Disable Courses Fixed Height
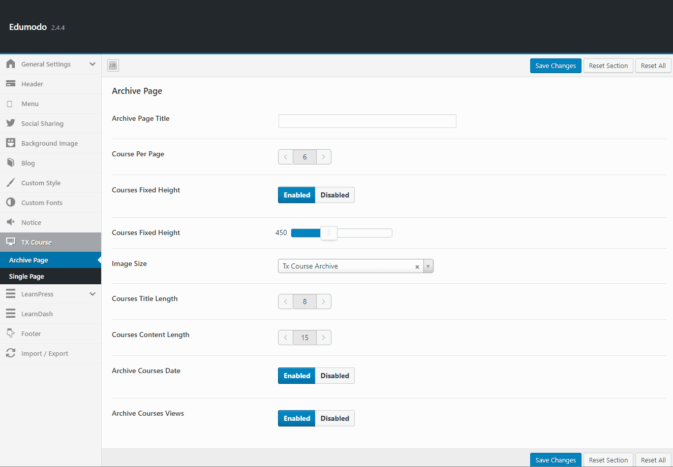Screen dimensions: 673x467 pyautogui.click(x=334, y=194)
